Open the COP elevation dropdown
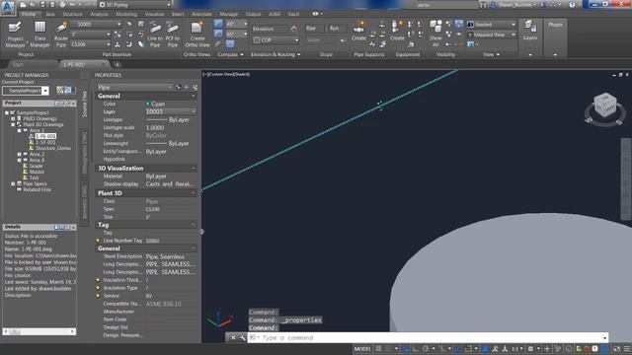This screenshot has height=355, width=632. 276,40
